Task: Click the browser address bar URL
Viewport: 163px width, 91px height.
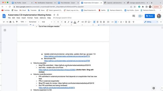Action: click(x=50, y=7)
